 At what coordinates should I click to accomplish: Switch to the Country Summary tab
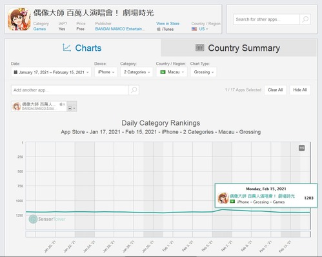click(239, 48)
